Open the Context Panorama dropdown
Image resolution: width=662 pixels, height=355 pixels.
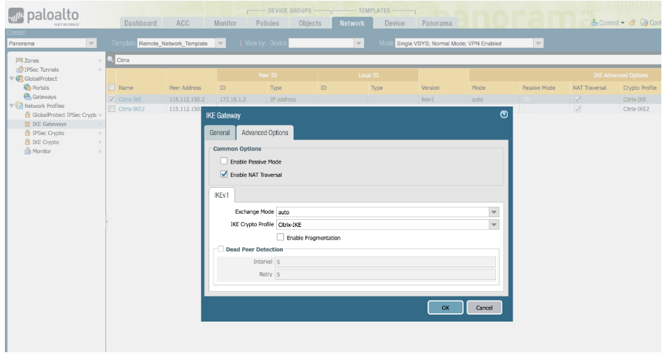click(91, 43)
